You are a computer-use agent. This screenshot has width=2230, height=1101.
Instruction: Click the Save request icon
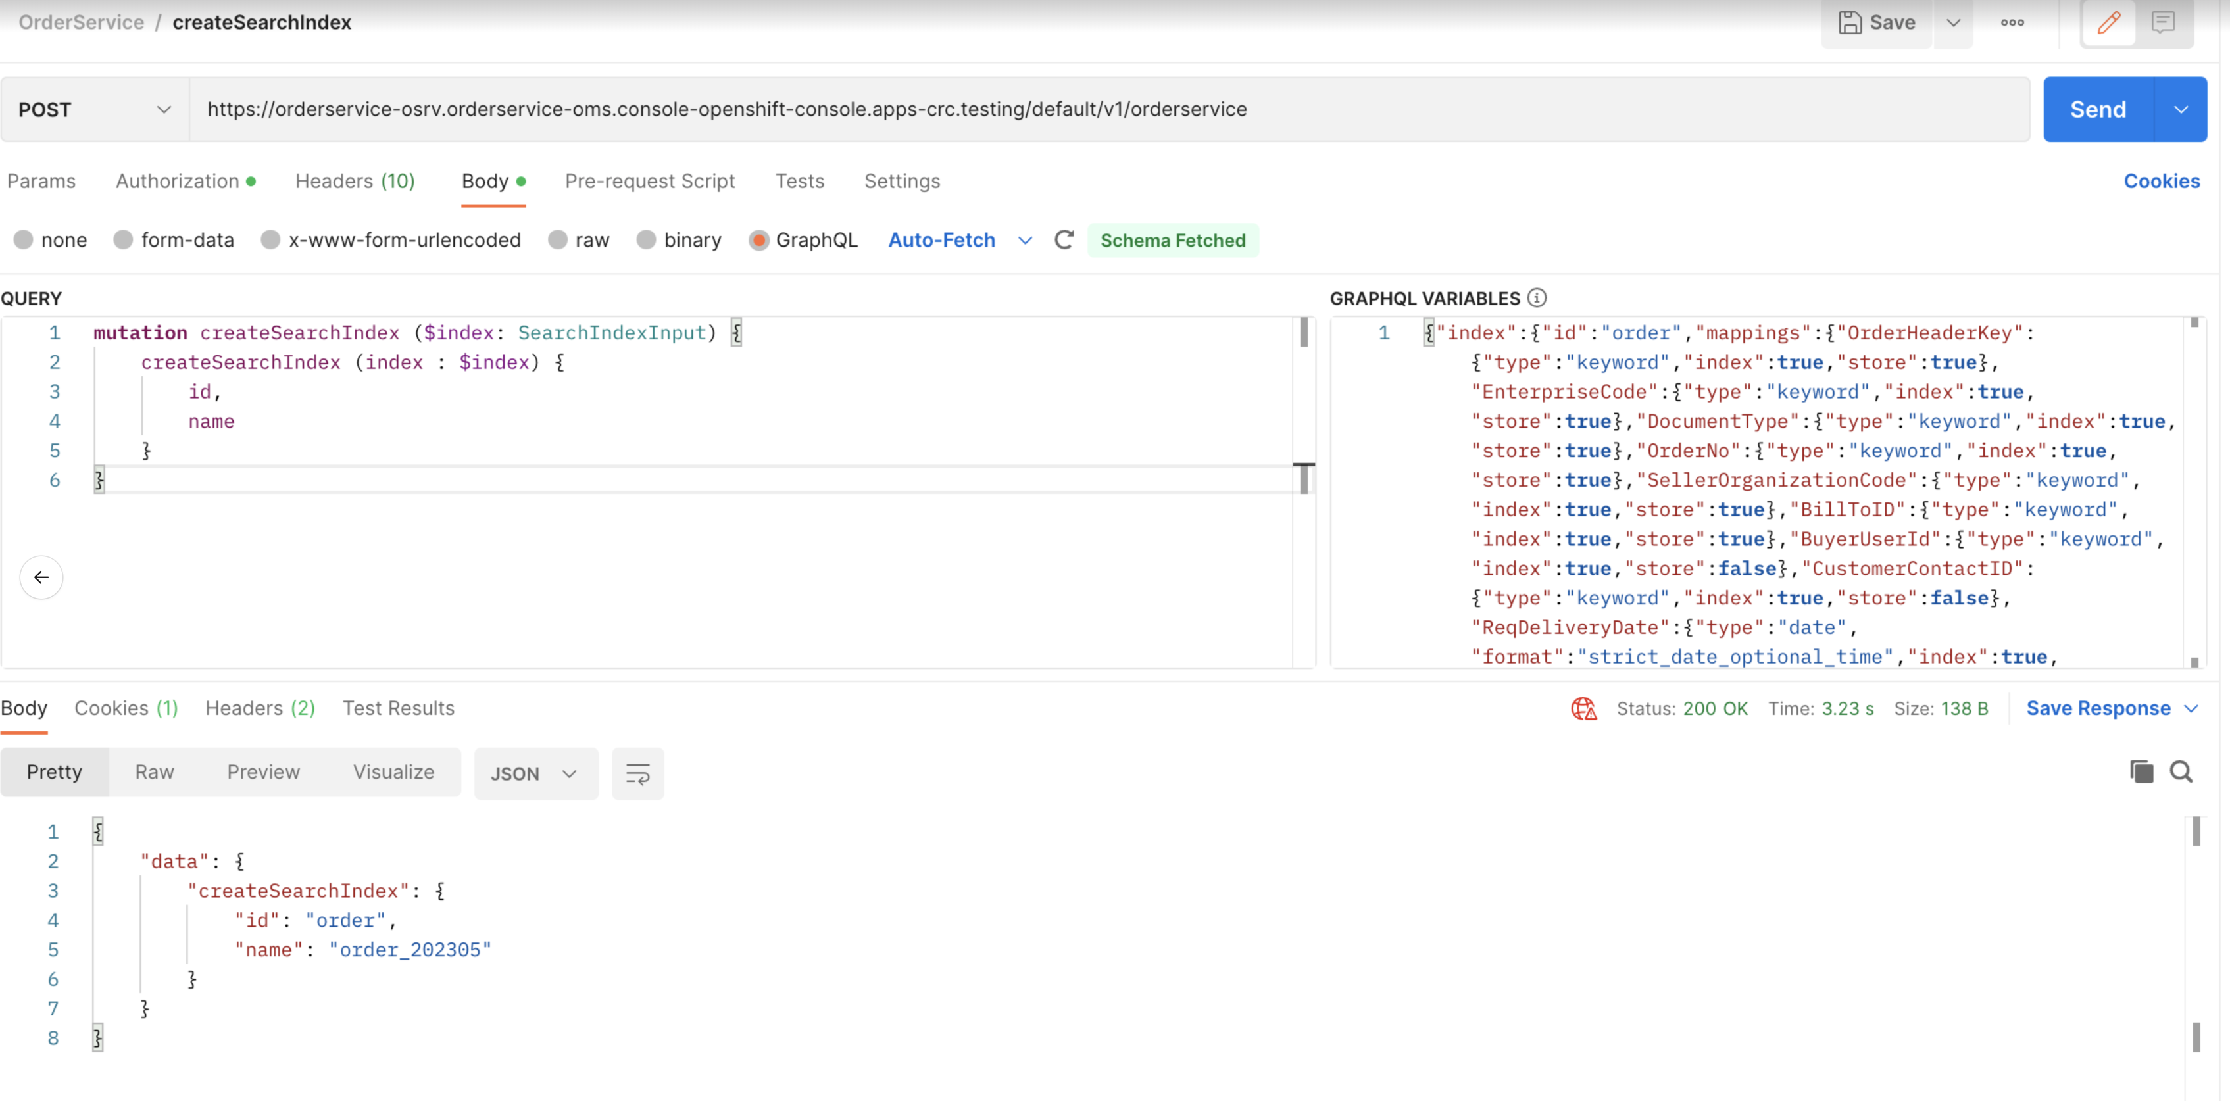pyautogui.click(x=1852, y=22)
